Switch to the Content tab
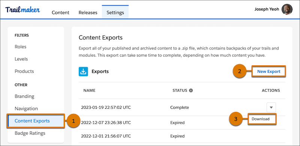Image resolution: width=300 pixels, height=146 pixels. click(x=60, y=13)
